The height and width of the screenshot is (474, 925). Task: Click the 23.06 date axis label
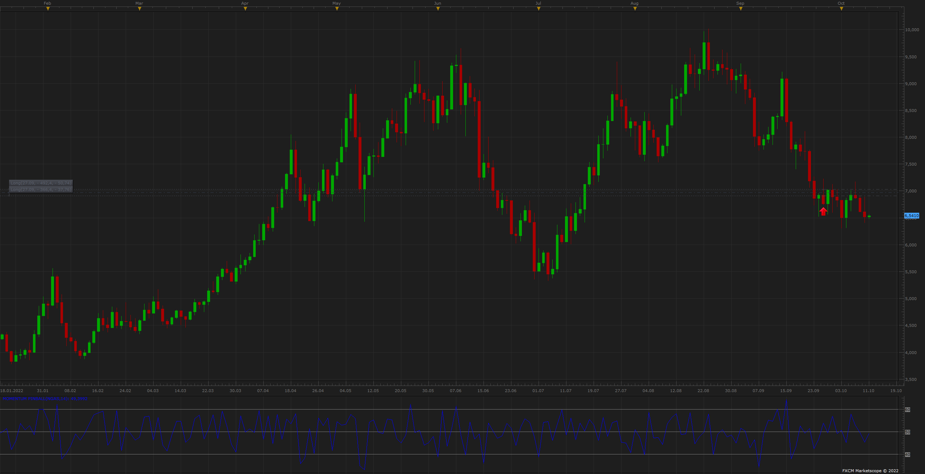(511, 391)
